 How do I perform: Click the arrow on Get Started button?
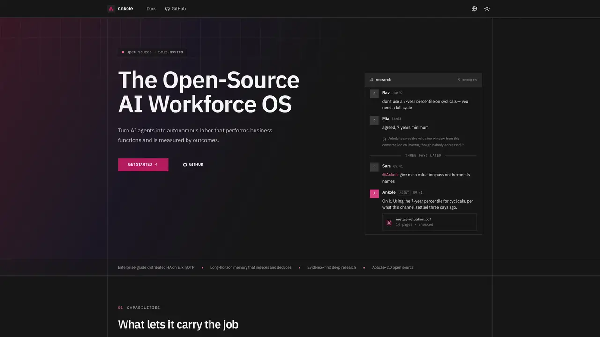click(156, 165)
